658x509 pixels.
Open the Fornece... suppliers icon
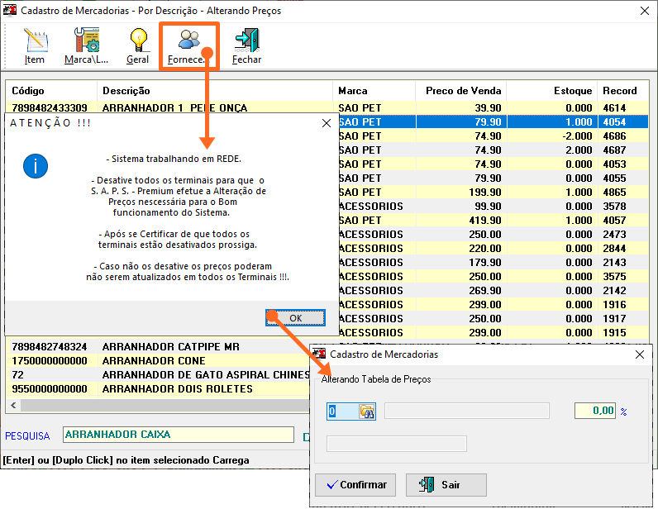pos(188,46)
